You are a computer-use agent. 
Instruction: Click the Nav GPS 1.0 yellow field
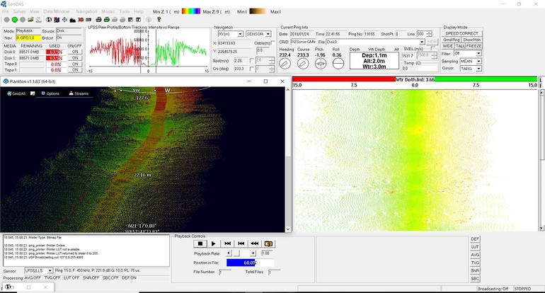(x=28, y=38)
